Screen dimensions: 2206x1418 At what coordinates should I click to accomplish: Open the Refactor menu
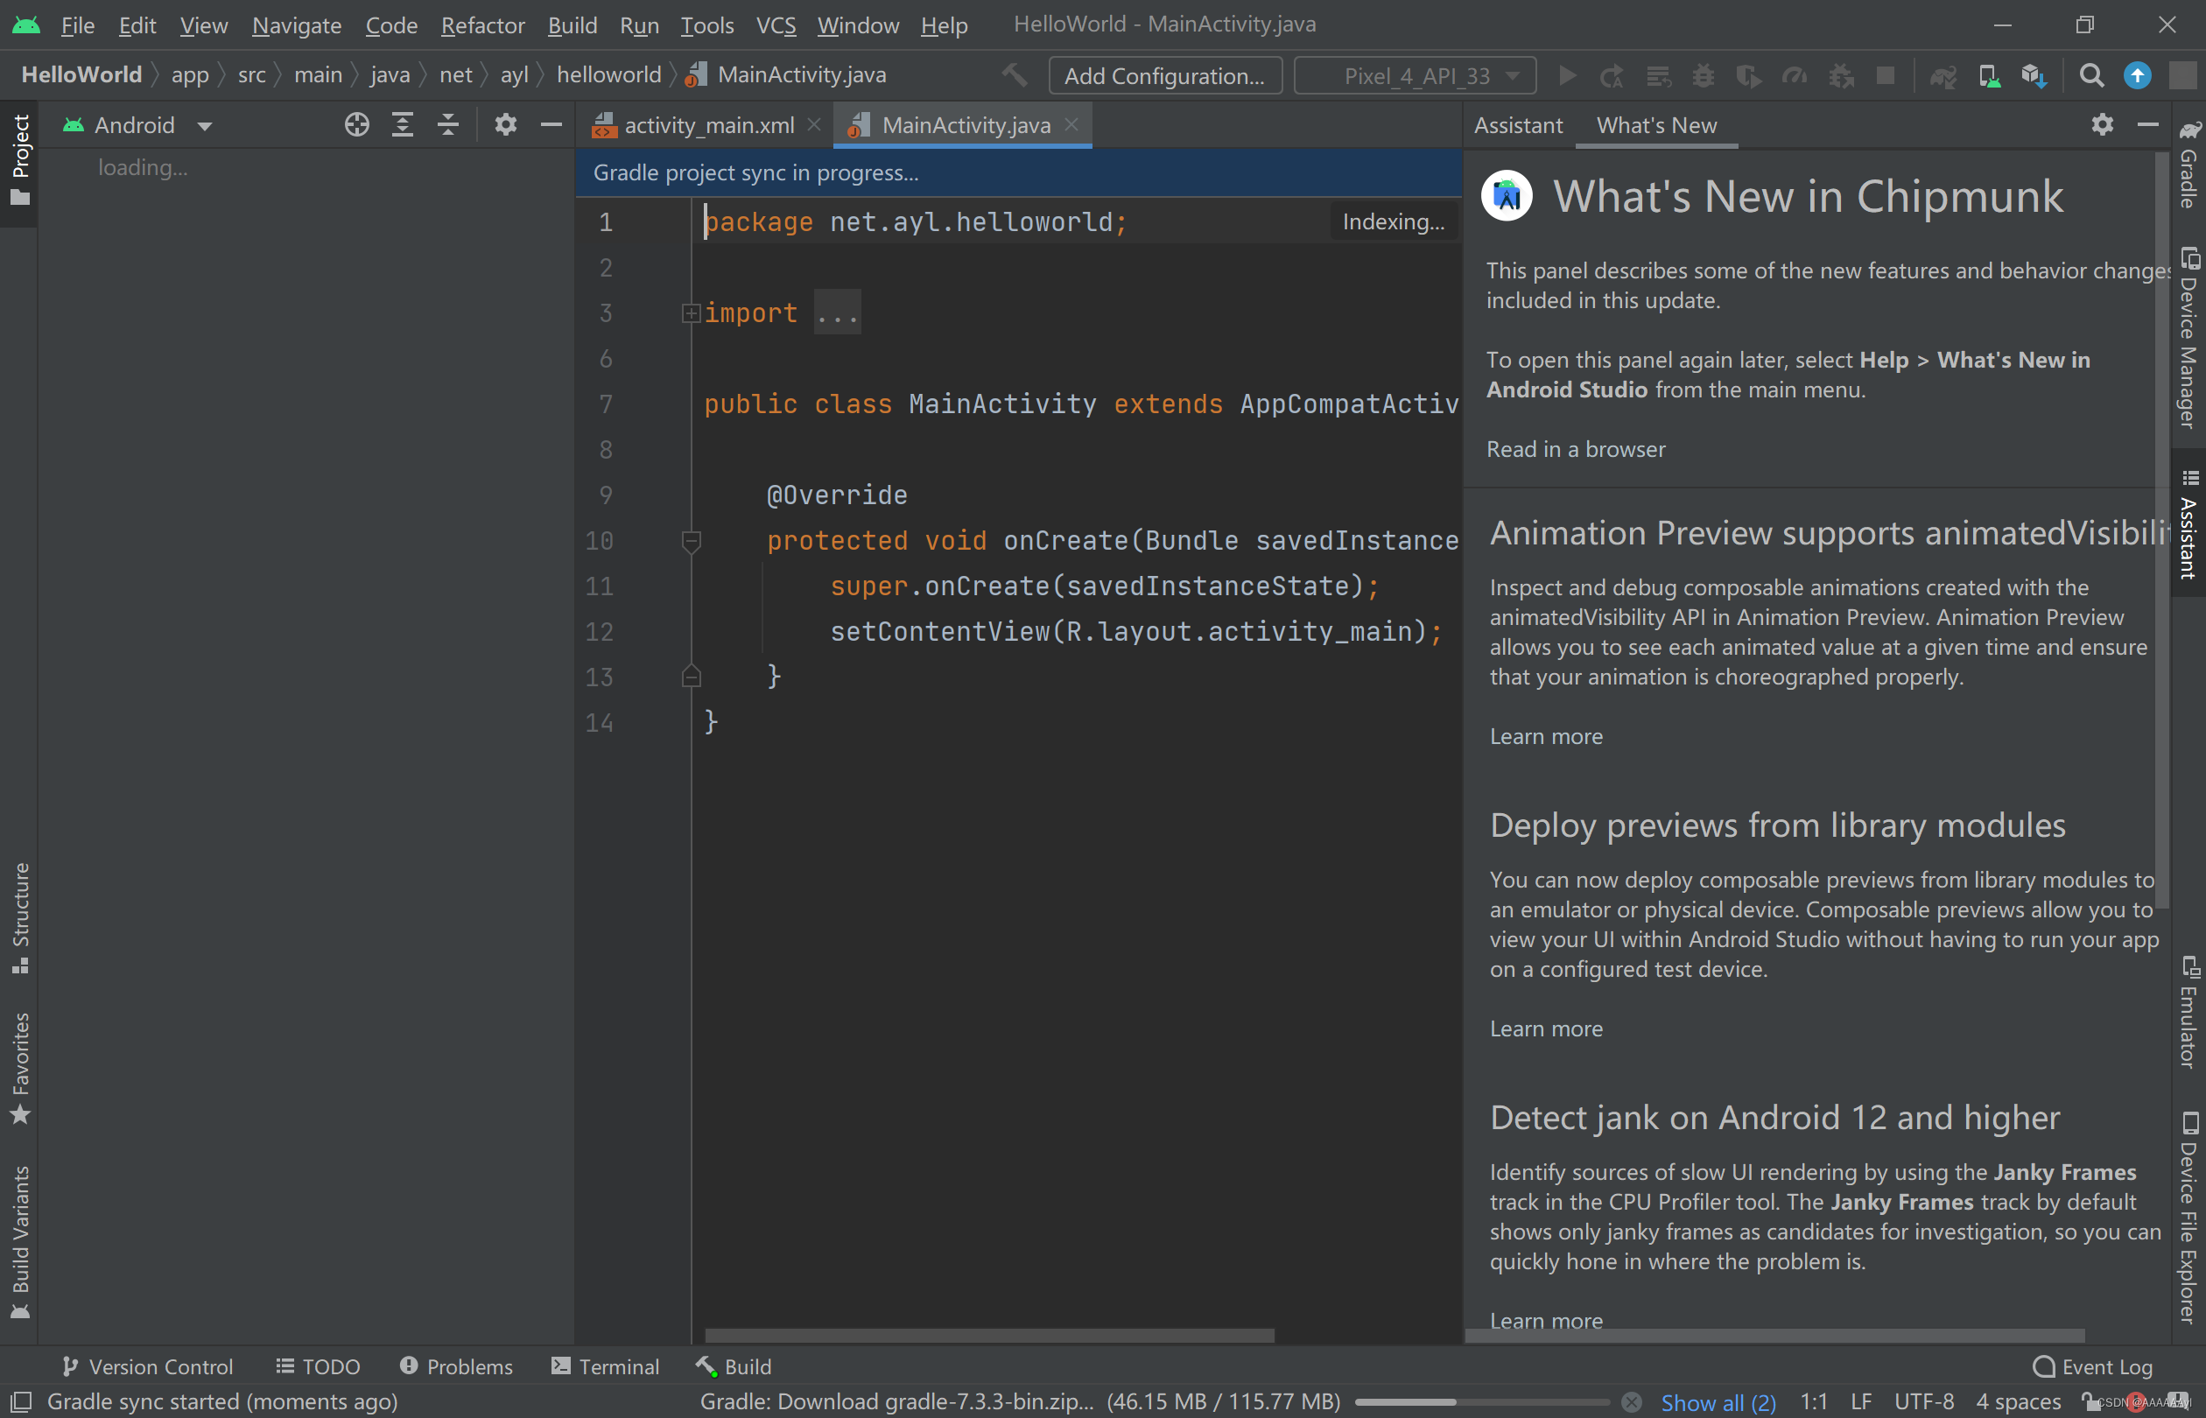(482, 25)
